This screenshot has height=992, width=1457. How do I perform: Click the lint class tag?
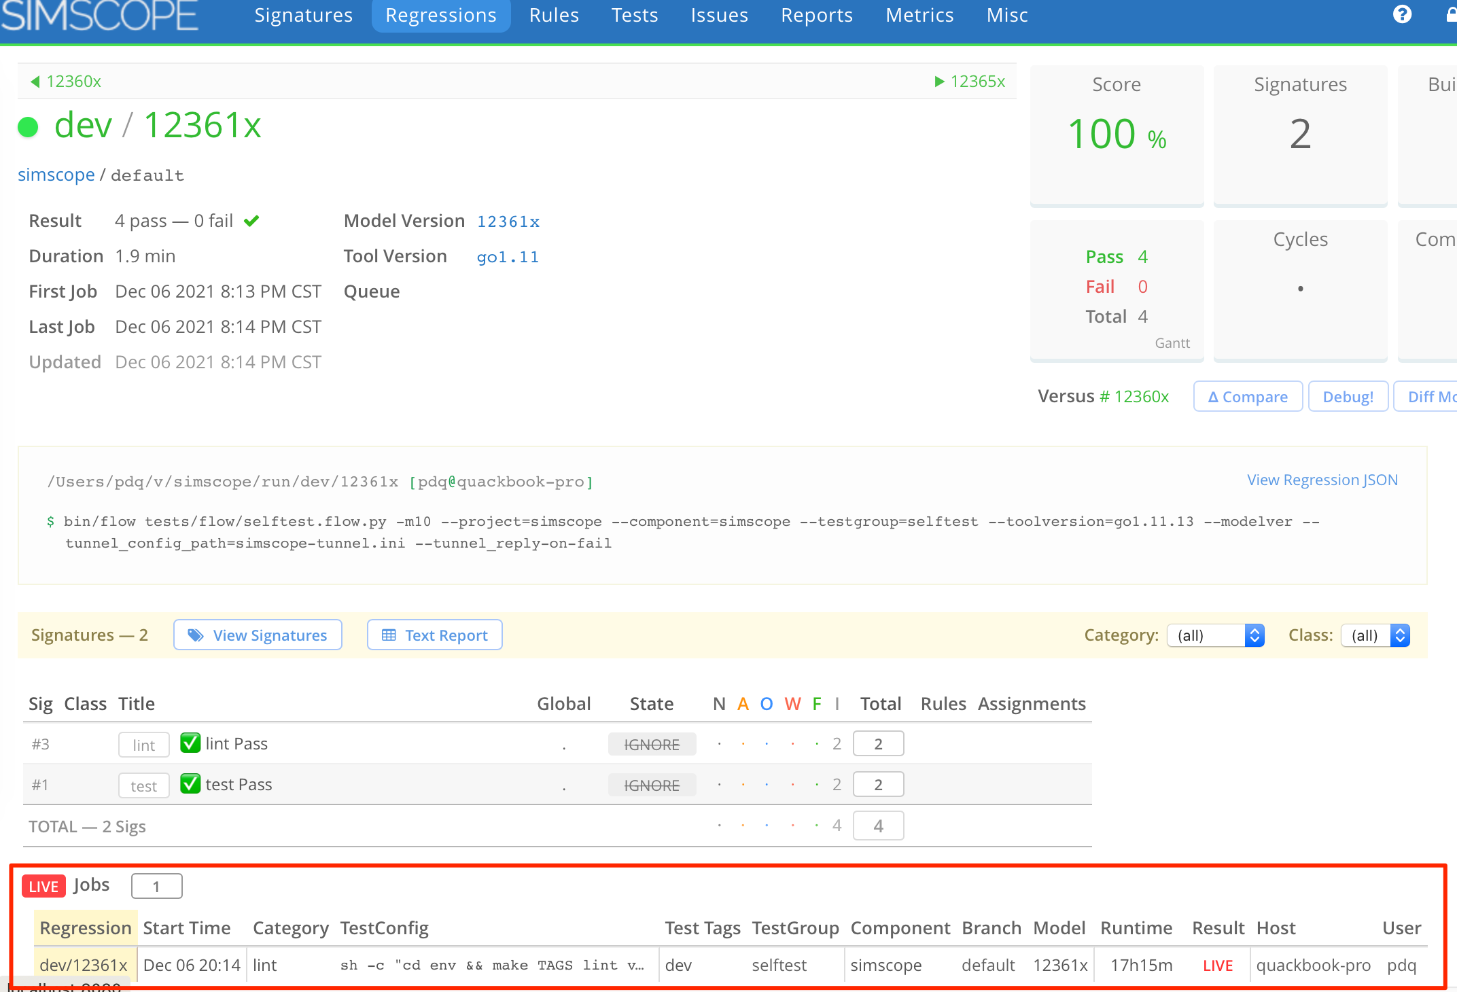coord(144,745)
